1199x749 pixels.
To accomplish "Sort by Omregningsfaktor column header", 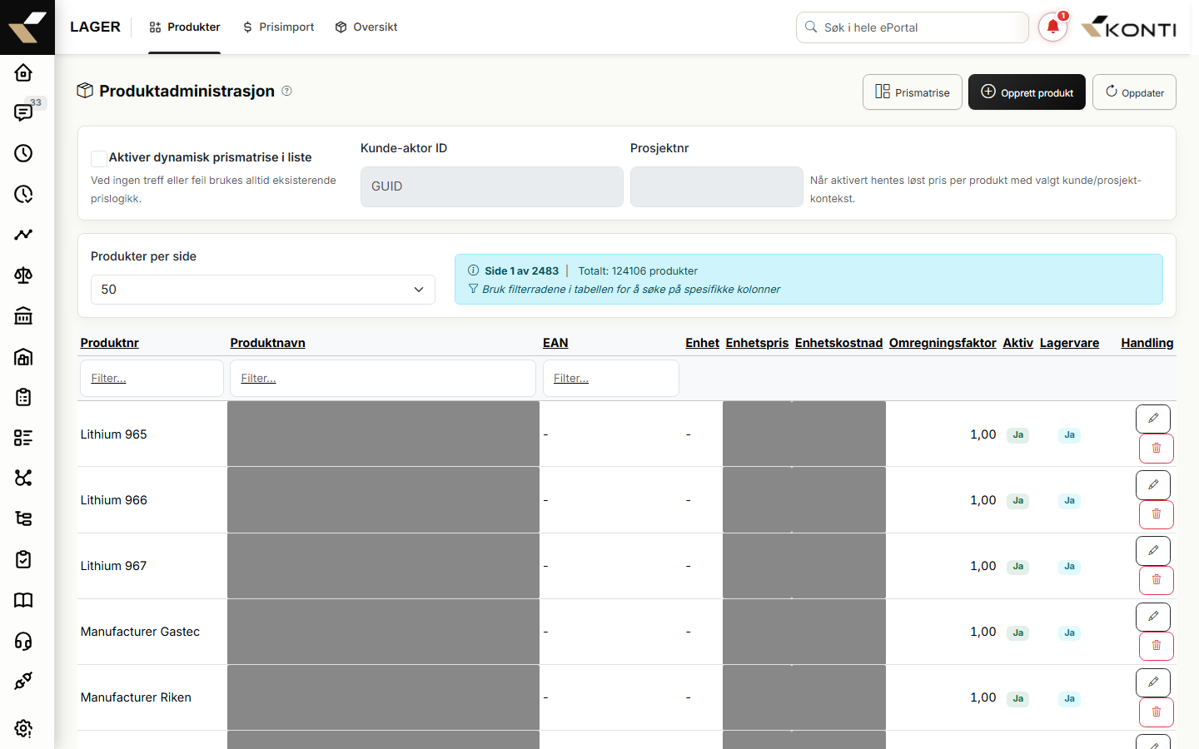I will tap(943, 343).
